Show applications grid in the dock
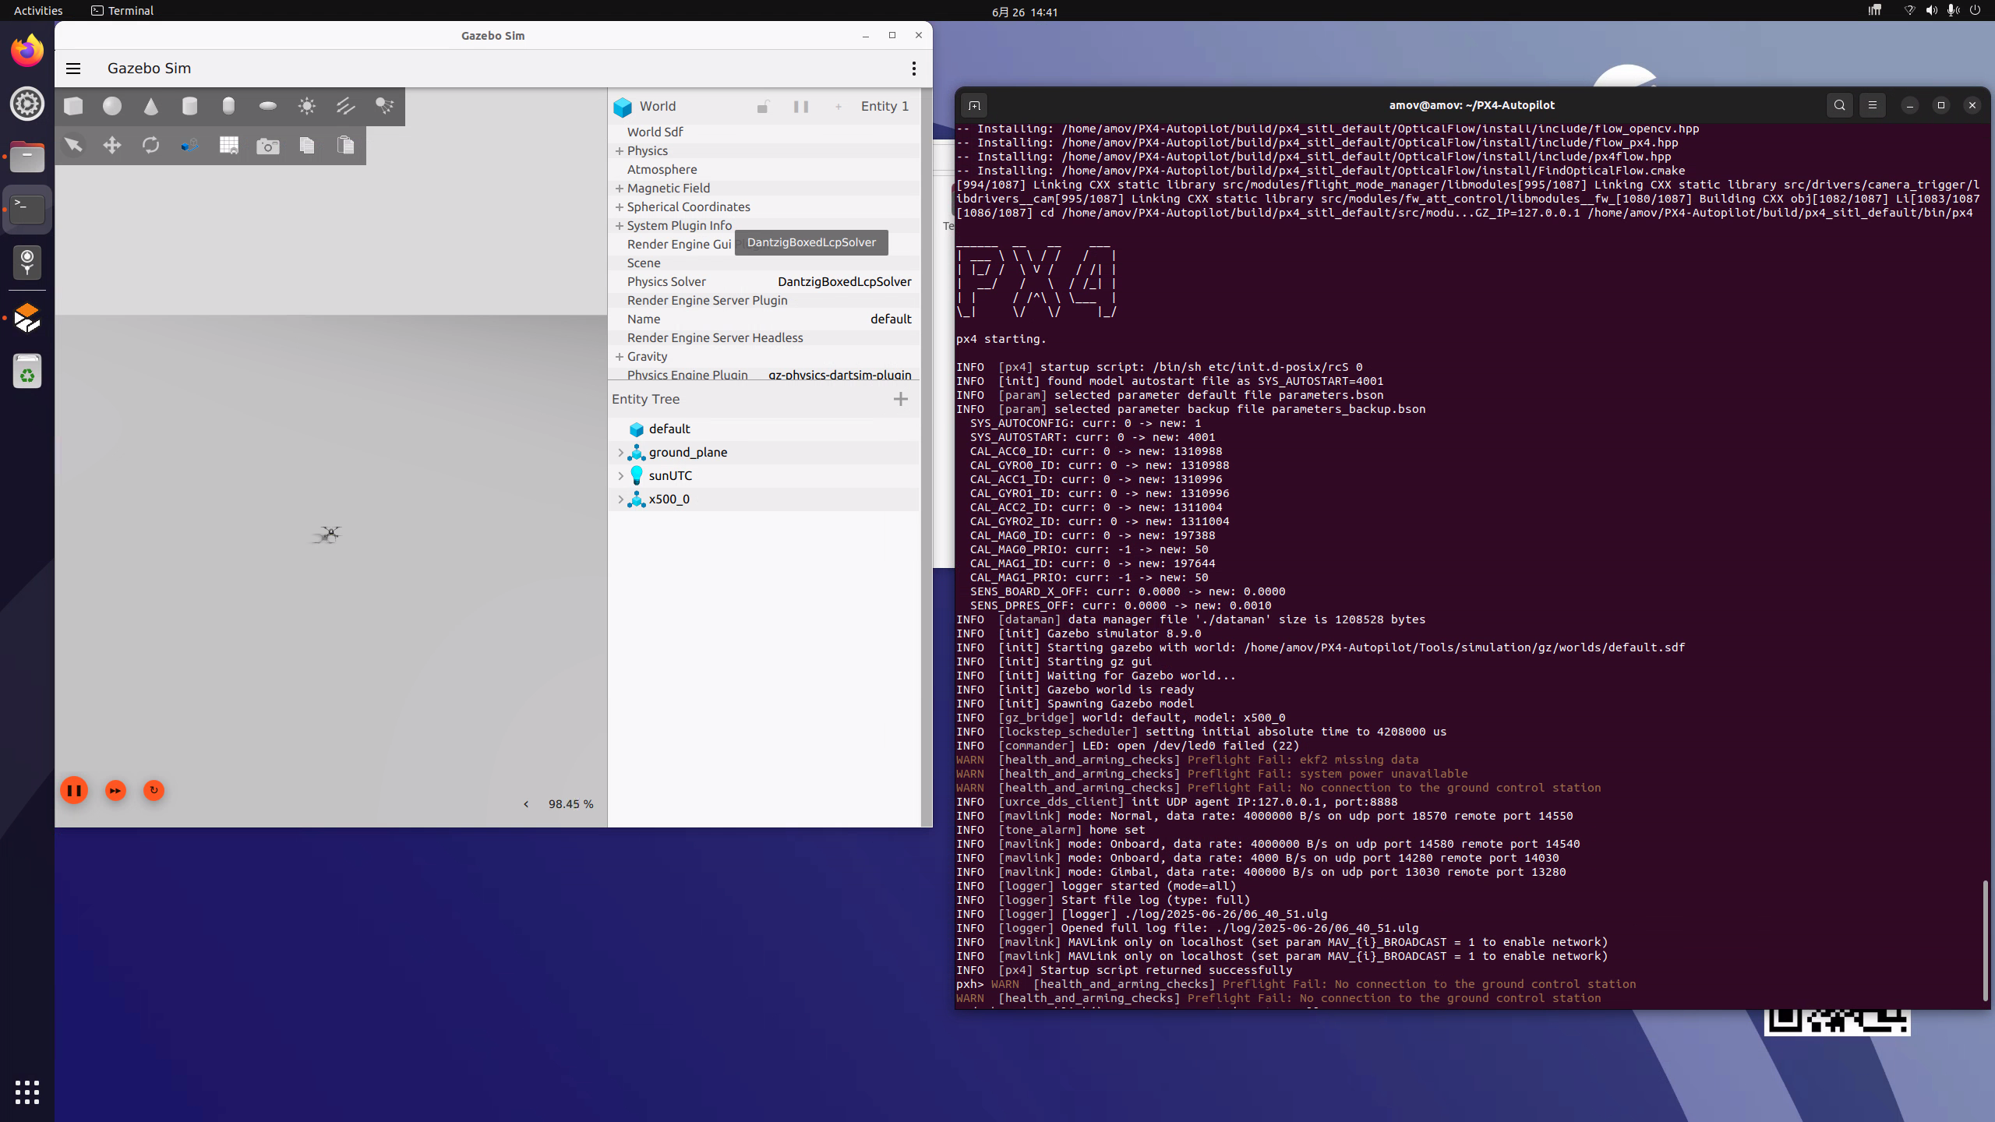The height and width of the screenshot is (1122, 1995). 27,1092
